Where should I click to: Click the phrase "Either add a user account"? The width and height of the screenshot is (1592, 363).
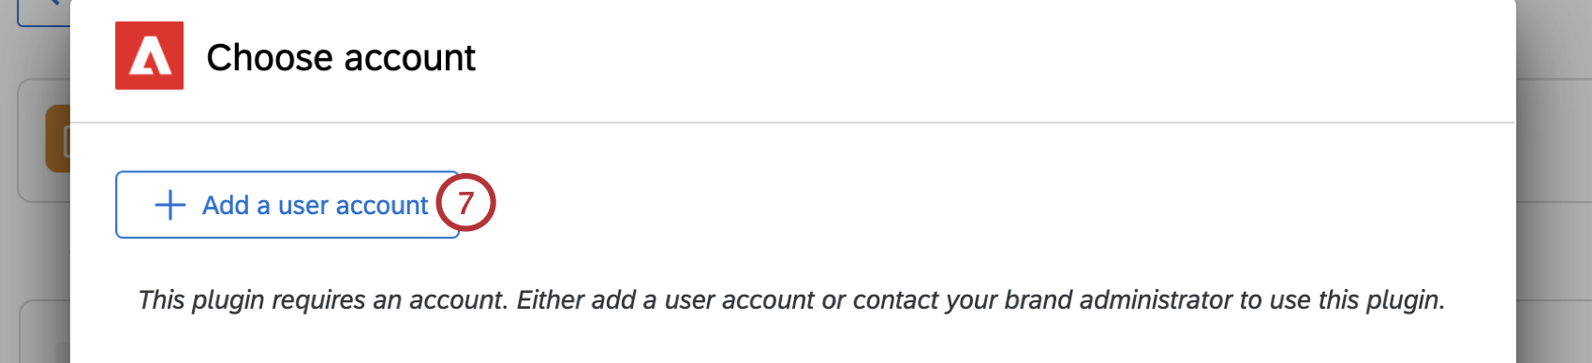pyautogui.click(x=665, y=299)
